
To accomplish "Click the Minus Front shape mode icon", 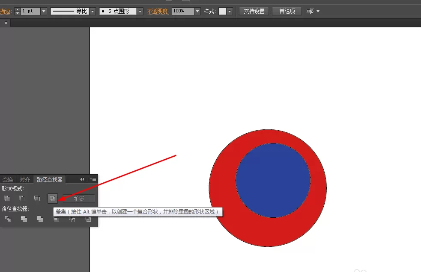I will [21, 199].
